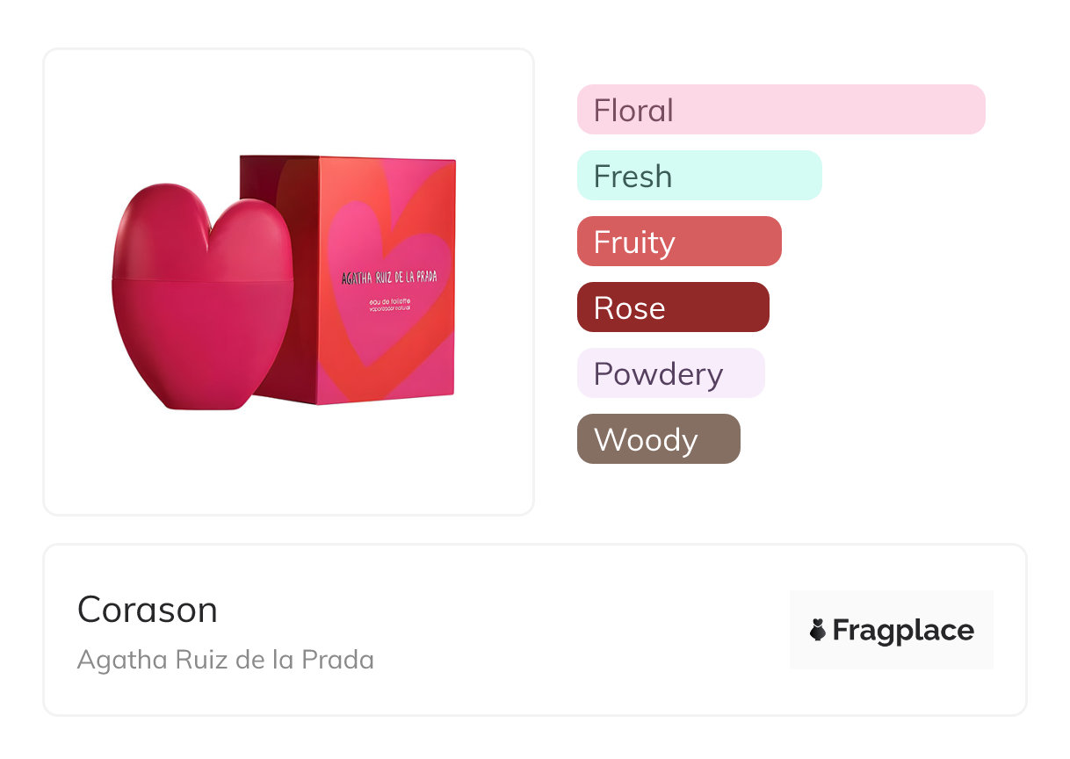Select the Powdery accord bar

(x=671, y=373)
